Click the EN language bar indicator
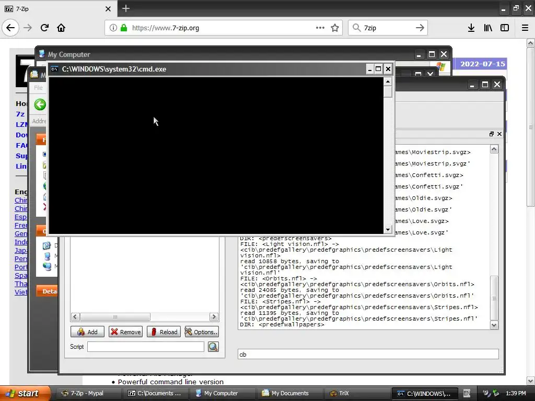The height and width of the screenshot is (401, 535). pos(467,393)
